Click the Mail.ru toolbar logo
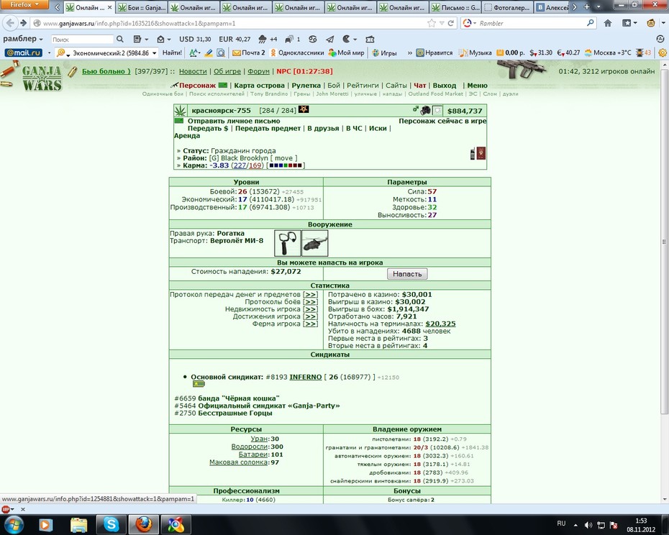This screenshot has width=669, height=535. [x=24, y=53]
